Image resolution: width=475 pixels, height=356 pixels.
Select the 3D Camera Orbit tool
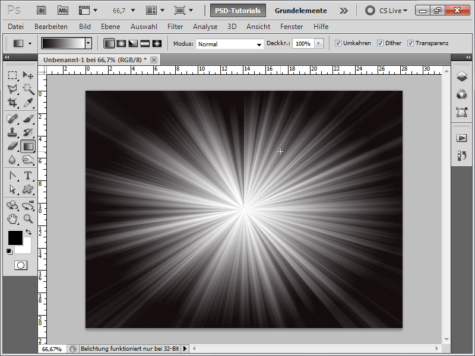coord(28,205)
